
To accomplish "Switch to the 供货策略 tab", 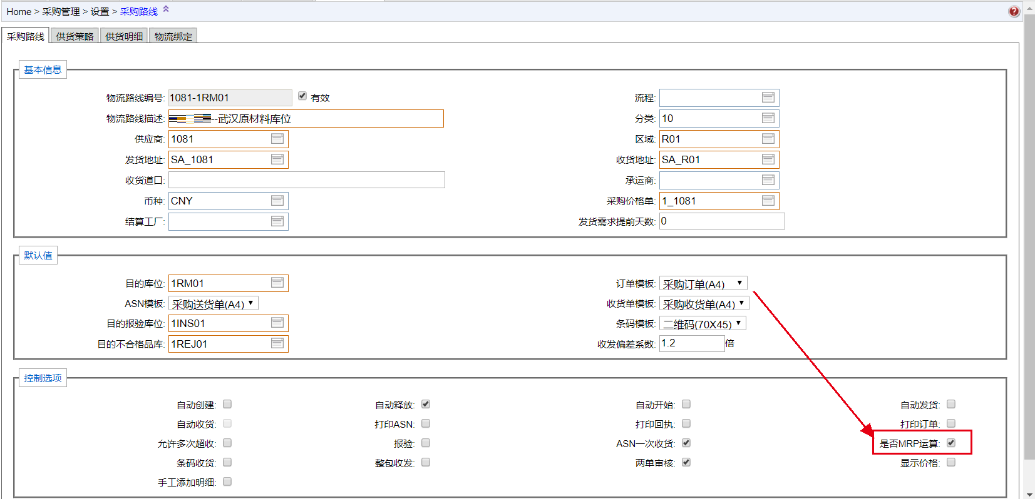I will pos(75,36).
